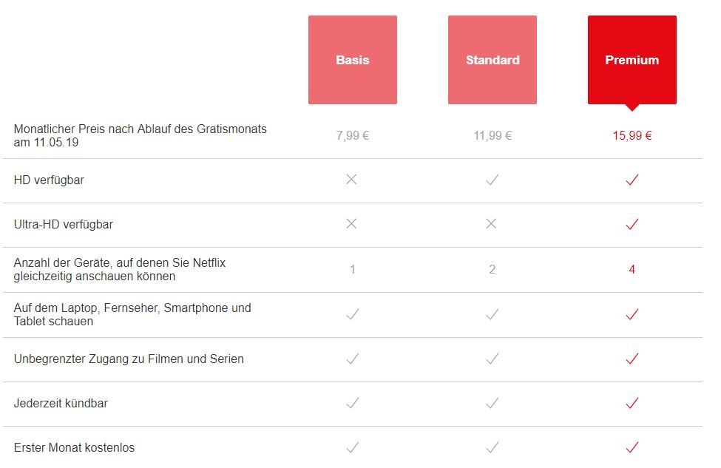Image resolution: width=721 pixels, height=468 pixels.
Task: Click the Standard price 11,99 €
Action: (492, 135)
